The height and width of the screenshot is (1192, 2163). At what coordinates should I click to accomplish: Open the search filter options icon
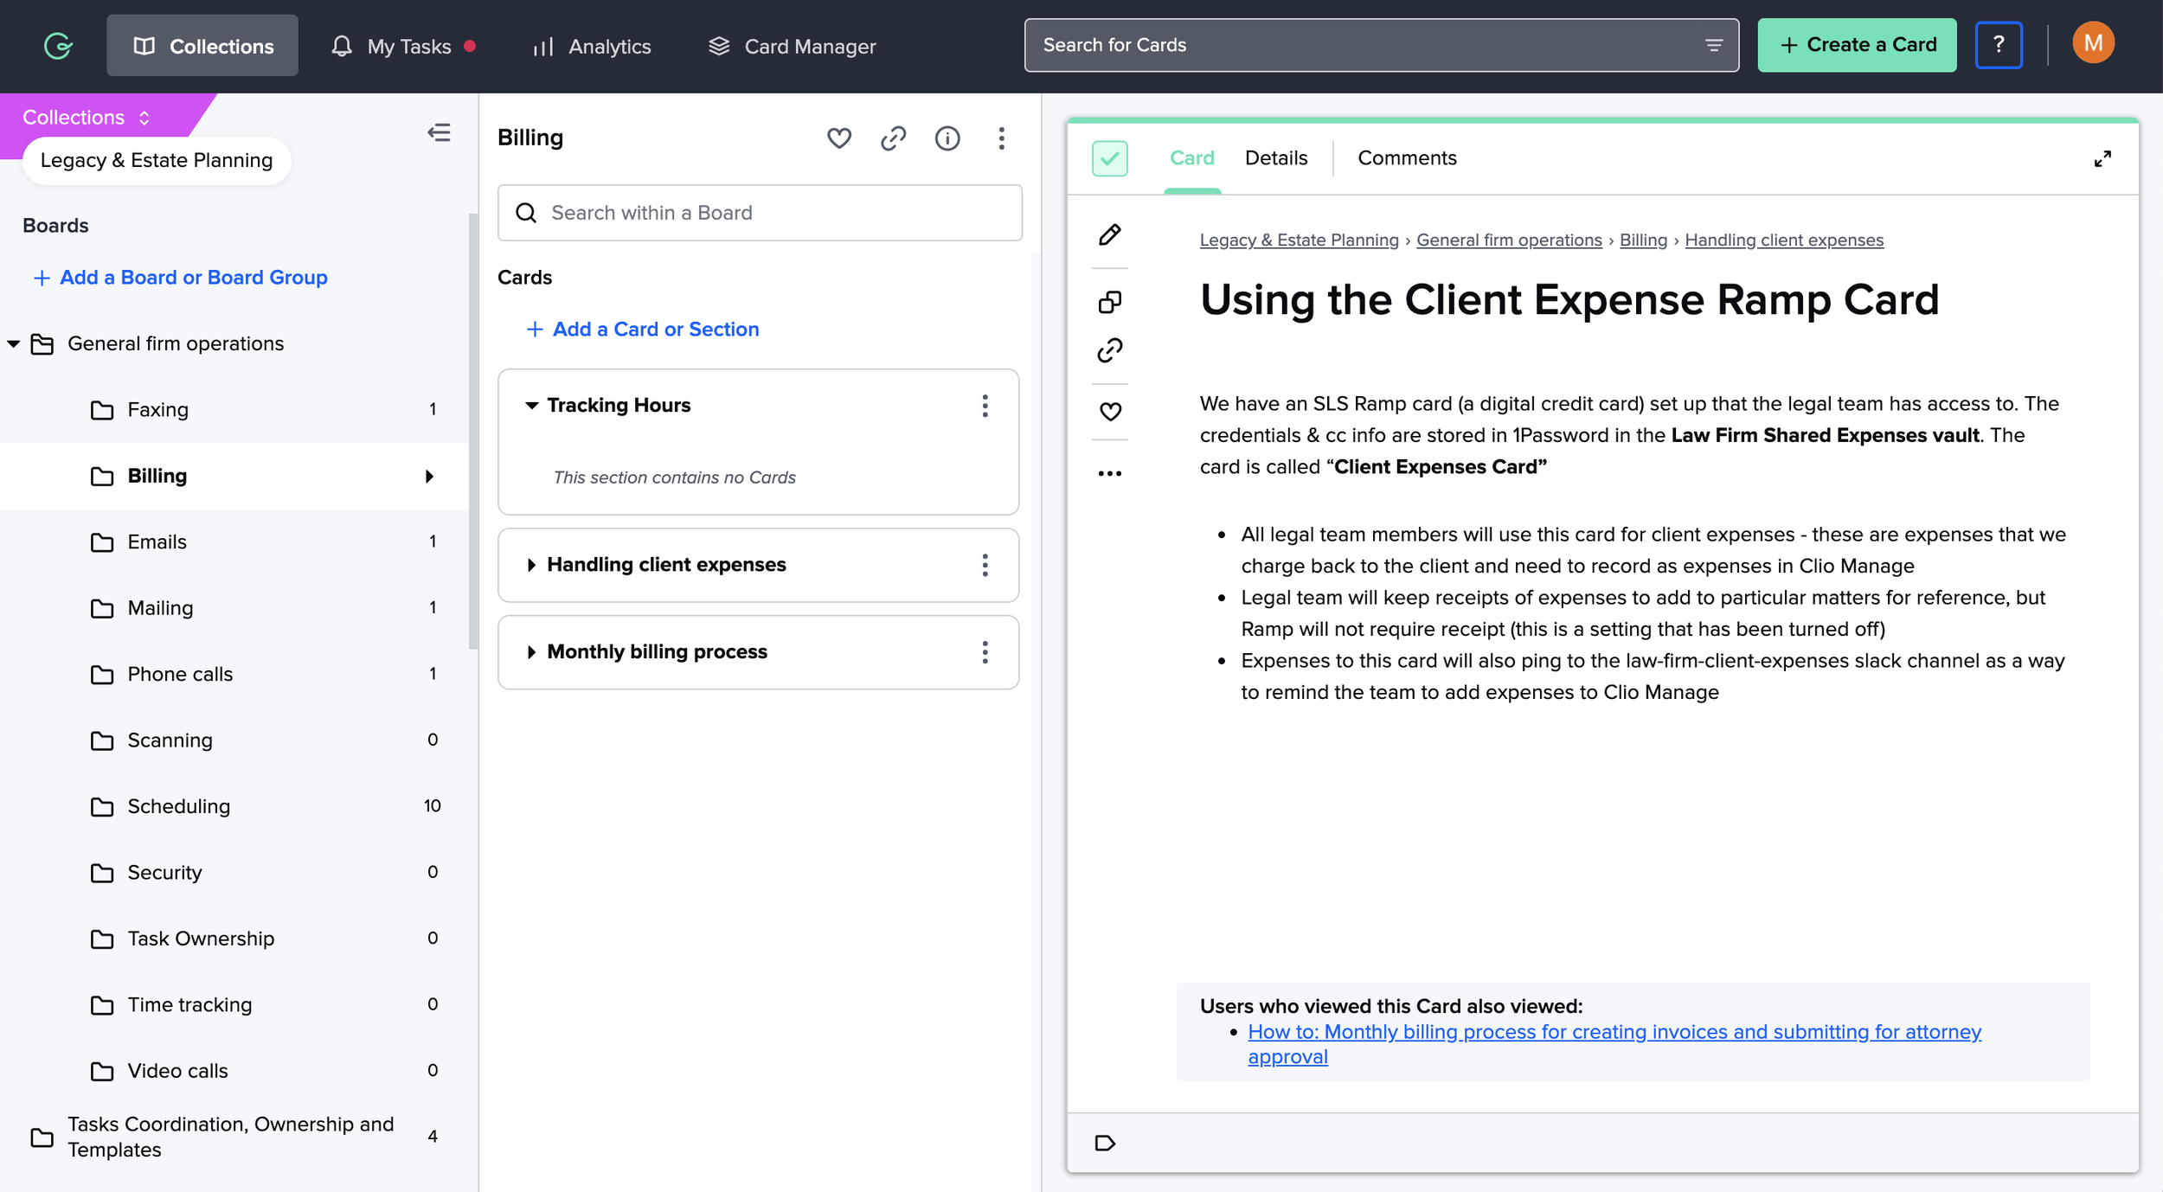pos(1713,45)
